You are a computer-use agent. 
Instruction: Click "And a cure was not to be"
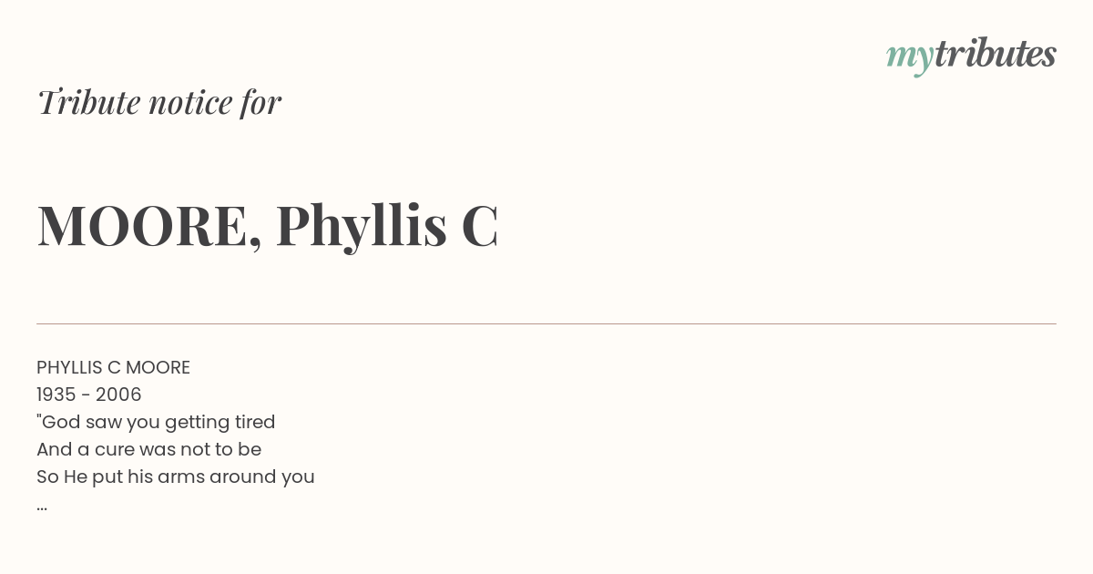coord(148,449)
